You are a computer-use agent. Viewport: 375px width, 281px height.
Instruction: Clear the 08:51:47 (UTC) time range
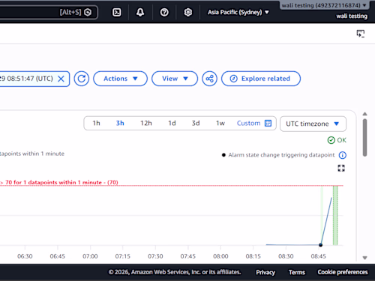point(61,79)
